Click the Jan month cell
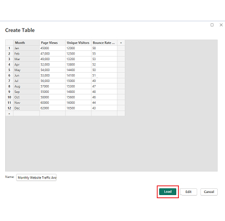Viewport: 225px width, 221px height. (x=26, y=48)
